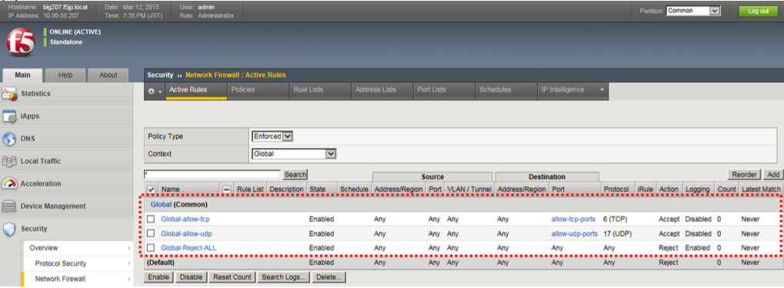Switch to the About tab
This screenshot has width=784, height=288.
tap(108, 75)
